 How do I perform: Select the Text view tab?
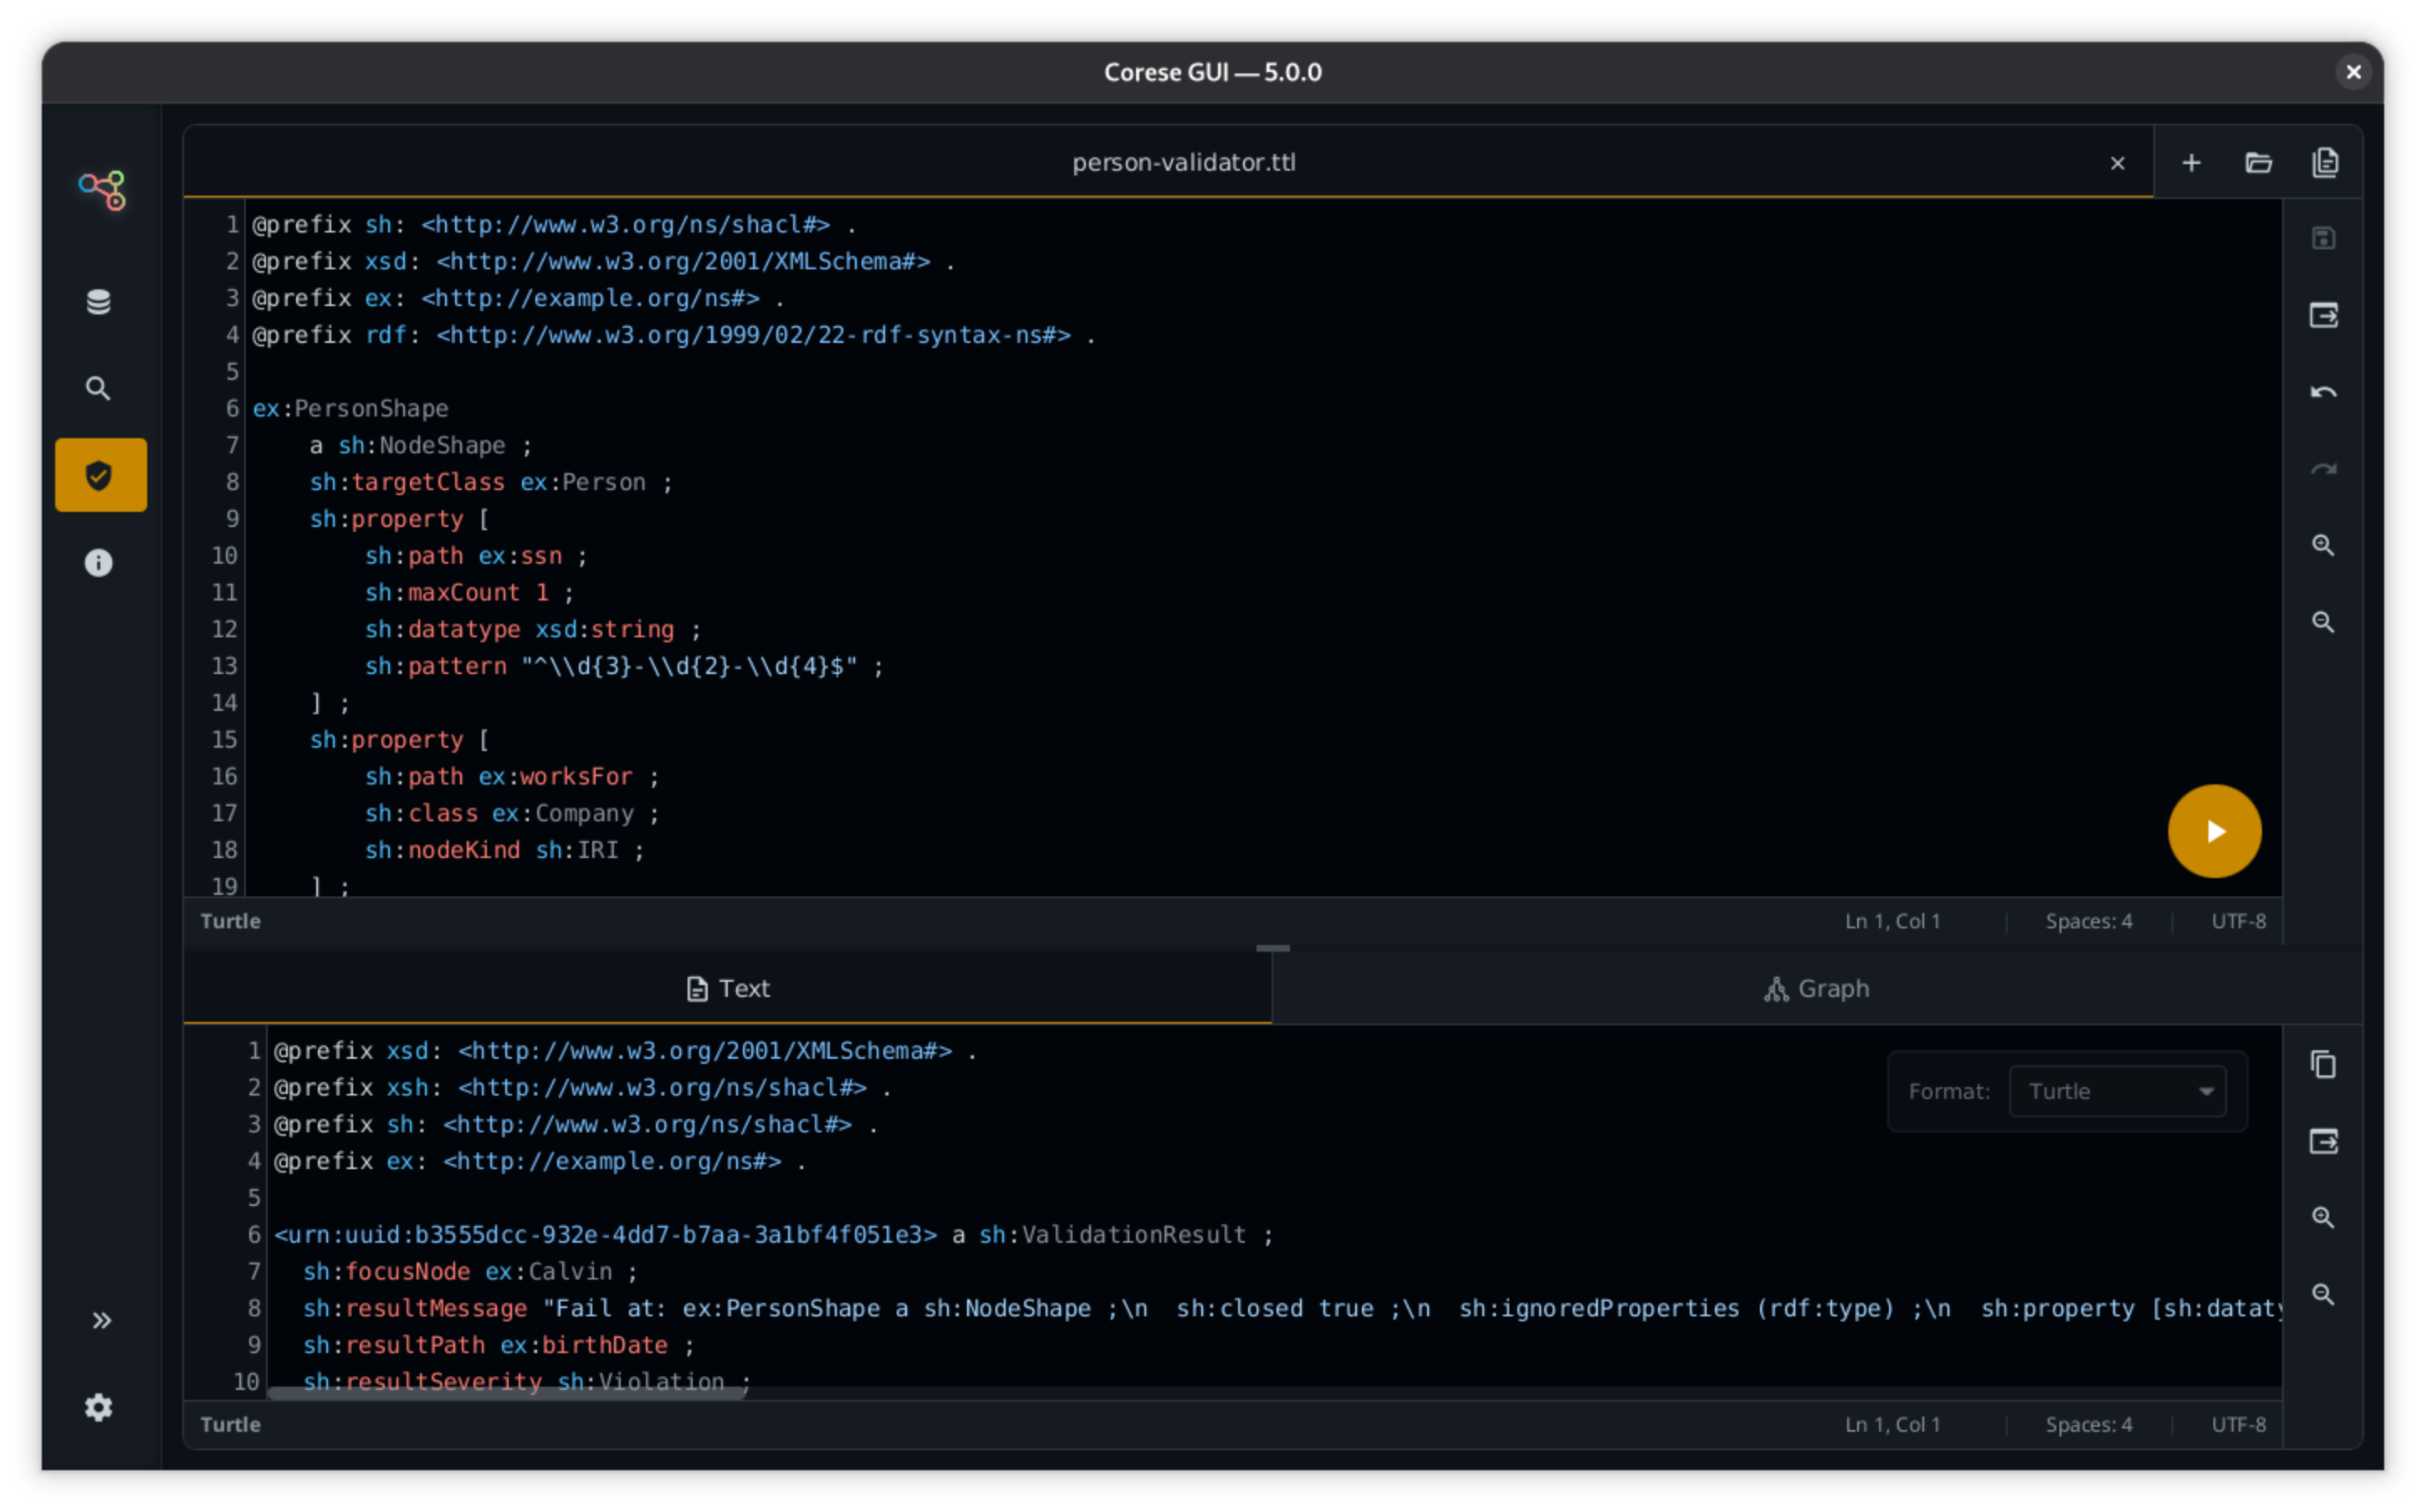tap(728, 988)
